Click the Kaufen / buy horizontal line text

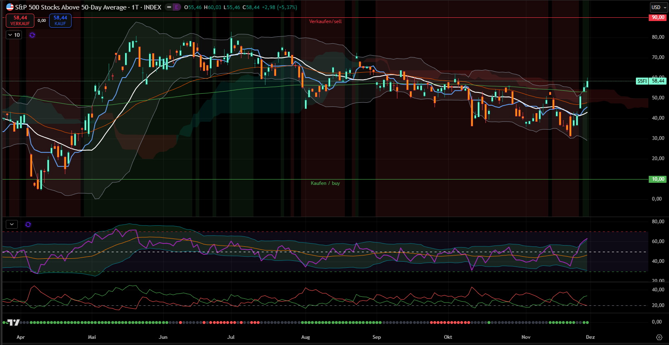click(325, 183)
